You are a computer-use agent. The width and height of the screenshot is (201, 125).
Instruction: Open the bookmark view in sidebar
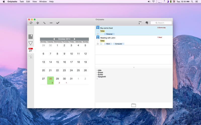point(30,36)
